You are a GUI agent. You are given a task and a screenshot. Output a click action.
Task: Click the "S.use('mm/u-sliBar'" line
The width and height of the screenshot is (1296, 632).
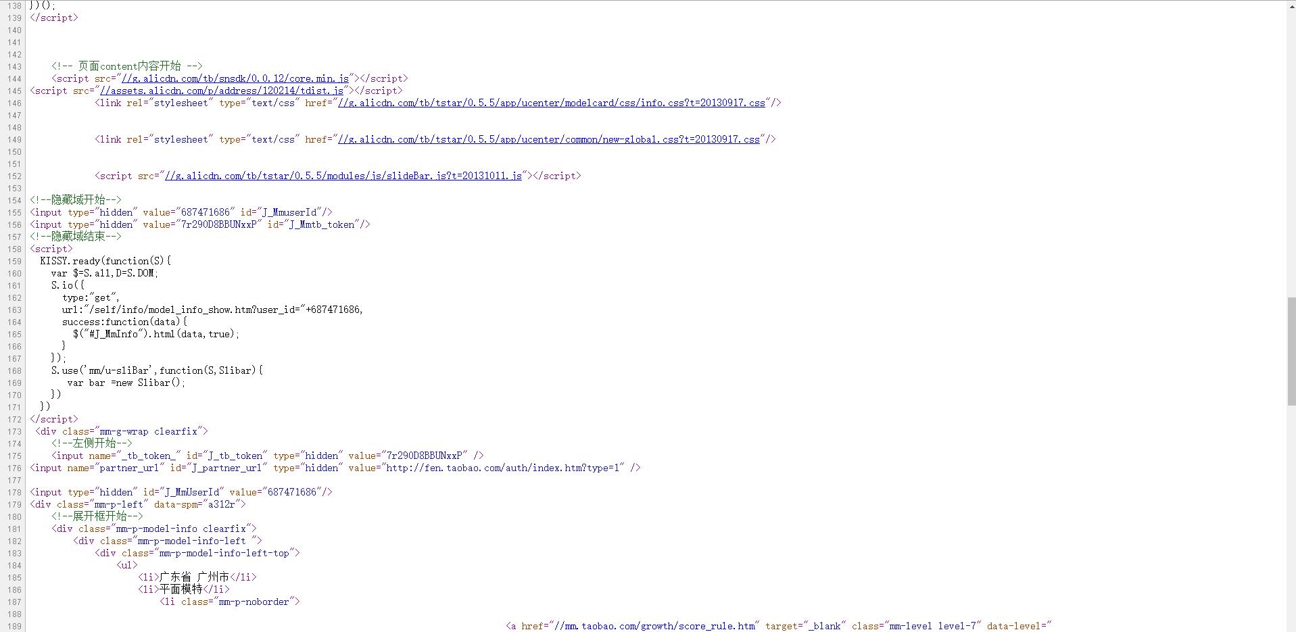(x=157, y=370)
